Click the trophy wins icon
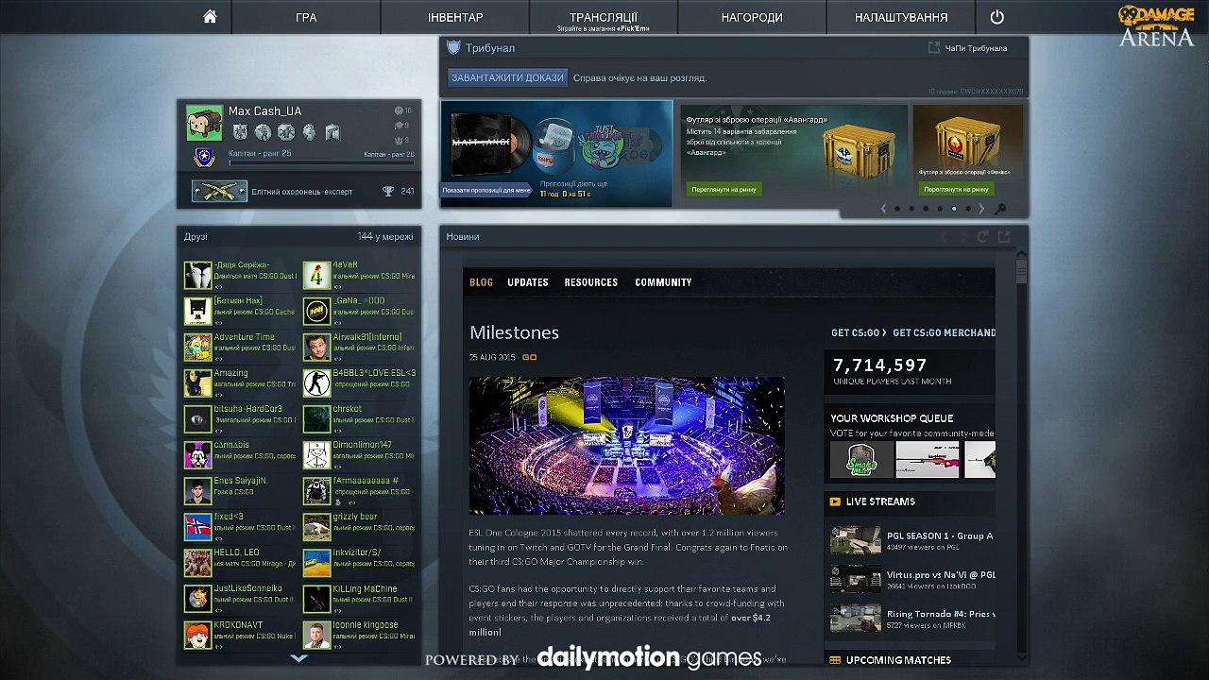Viewport: 1209px width, 680px height. pos(388,192)
